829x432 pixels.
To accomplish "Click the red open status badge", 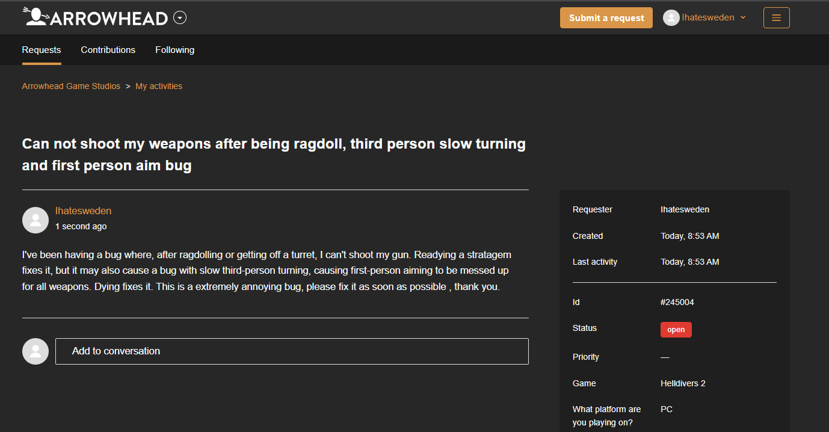I will pos(676,330).
